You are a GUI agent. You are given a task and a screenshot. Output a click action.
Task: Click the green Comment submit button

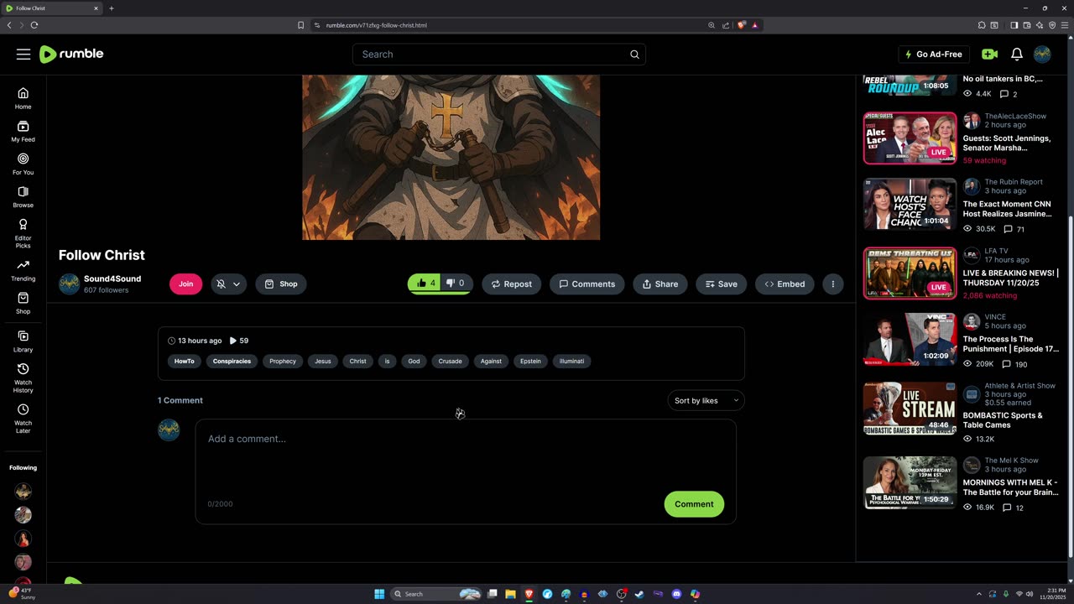(694, 504)
